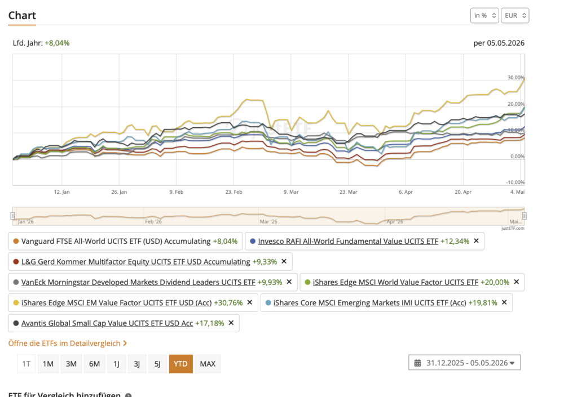The image size is (564, 397).
Task: Click the +30,76% performance value
Action: tap(228, 303)
